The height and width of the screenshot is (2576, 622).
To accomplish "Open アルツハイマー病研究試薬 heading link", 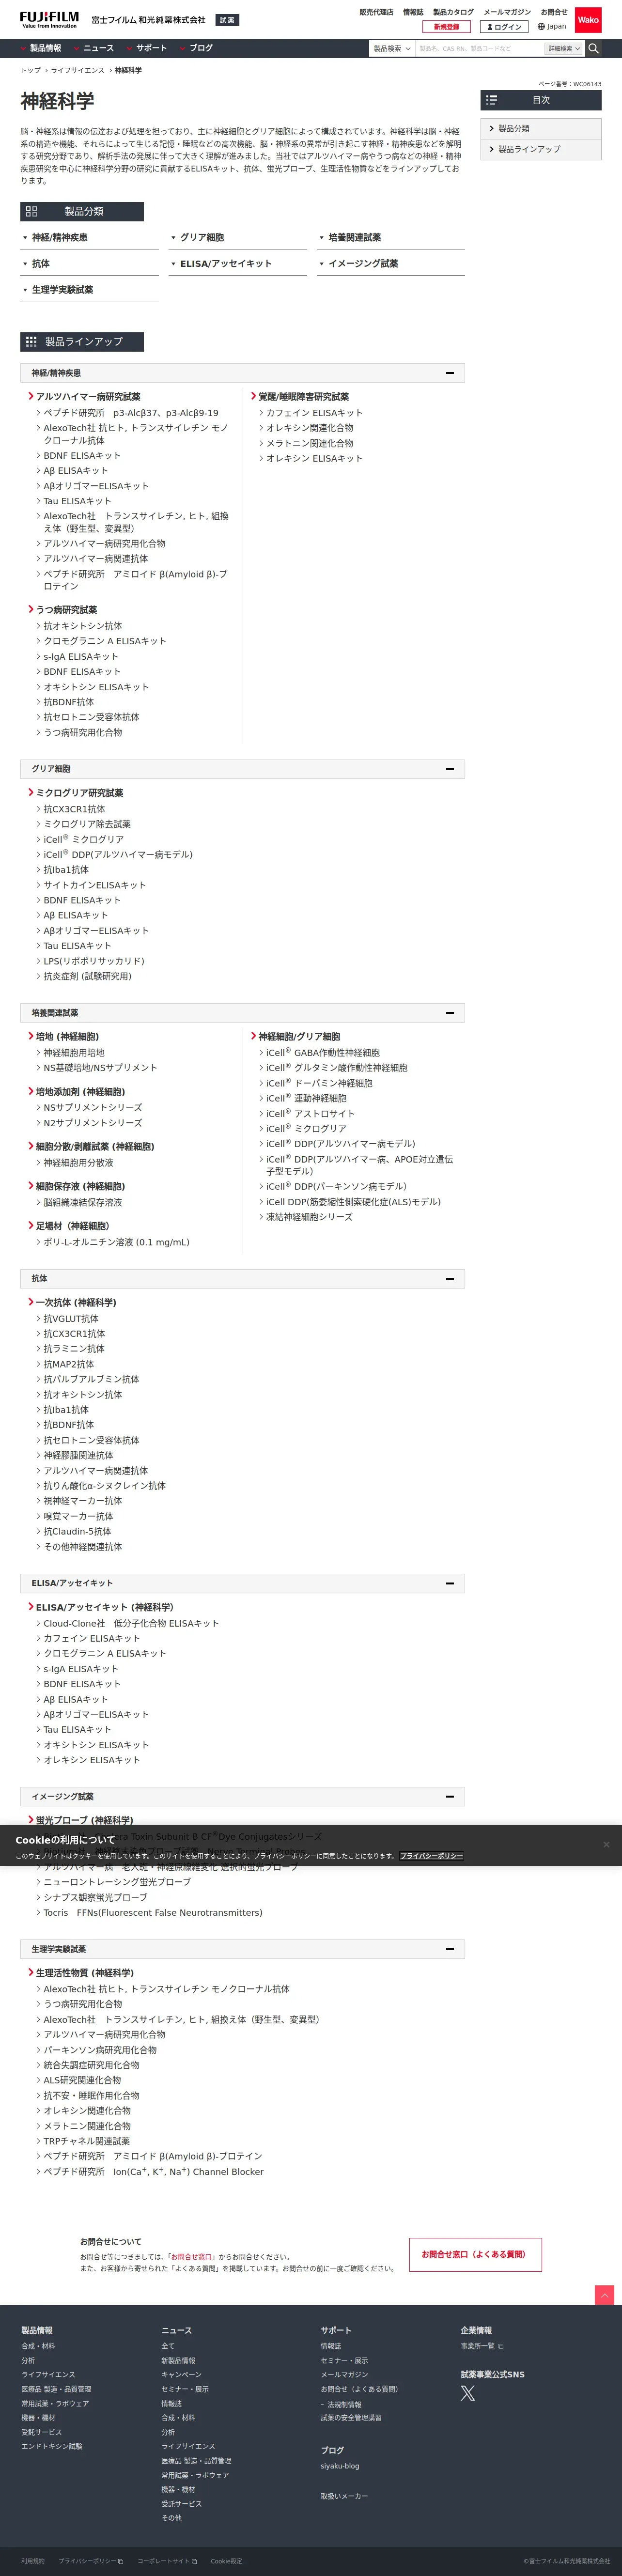I will pyautogui.click(x=88, y=396).
